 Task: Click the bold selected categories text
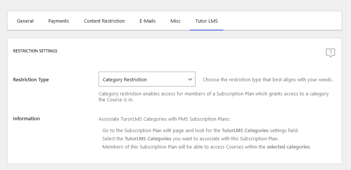(289, 147)
